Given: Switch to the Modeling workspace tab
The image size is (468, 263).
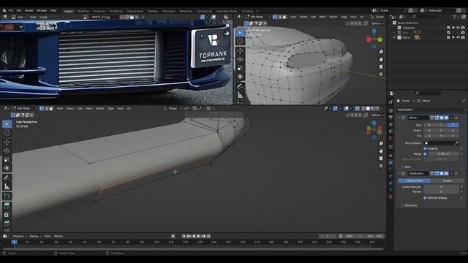Looking at the screenshot, I should 83,12.
